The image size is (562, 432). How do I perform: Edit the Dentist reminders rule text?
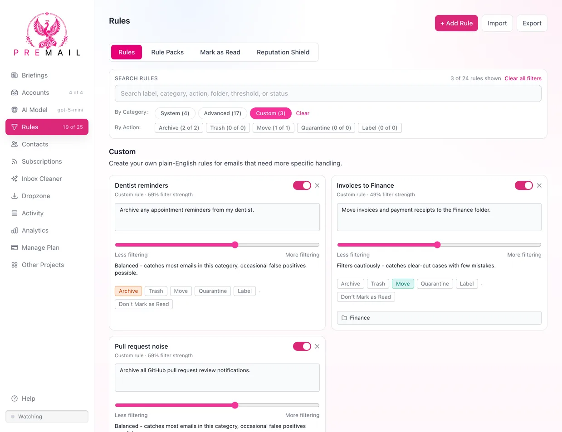click(217, 217)
